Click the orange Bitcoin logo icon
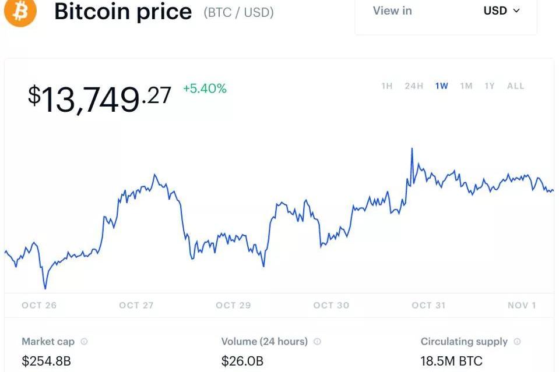 20,11
